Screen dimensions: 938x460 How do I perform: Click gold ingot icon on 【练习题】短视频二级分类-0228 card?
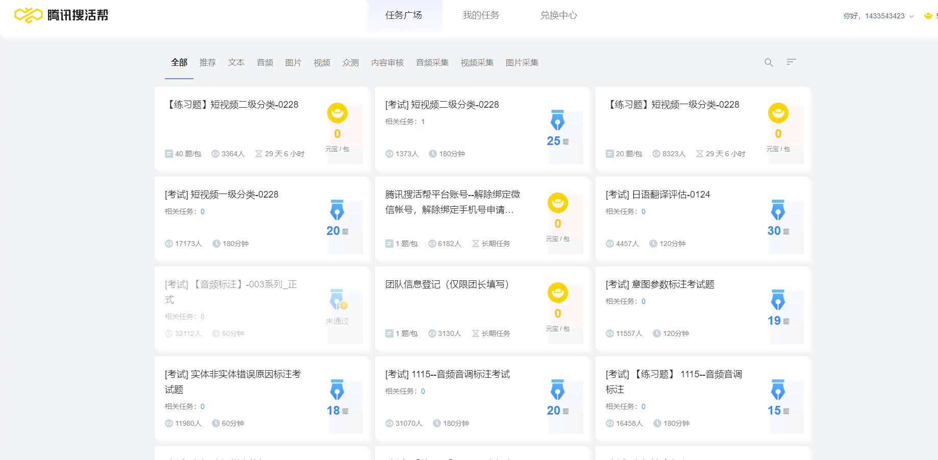tap(337, 113)
